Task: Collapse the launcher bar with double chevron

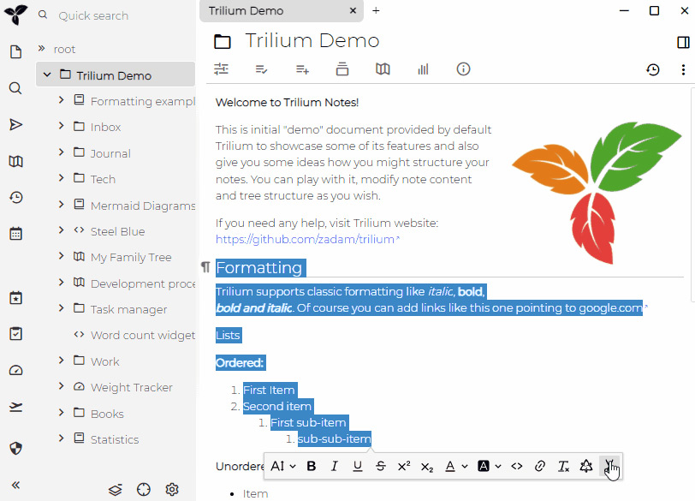Action: (x=16, y=485)
